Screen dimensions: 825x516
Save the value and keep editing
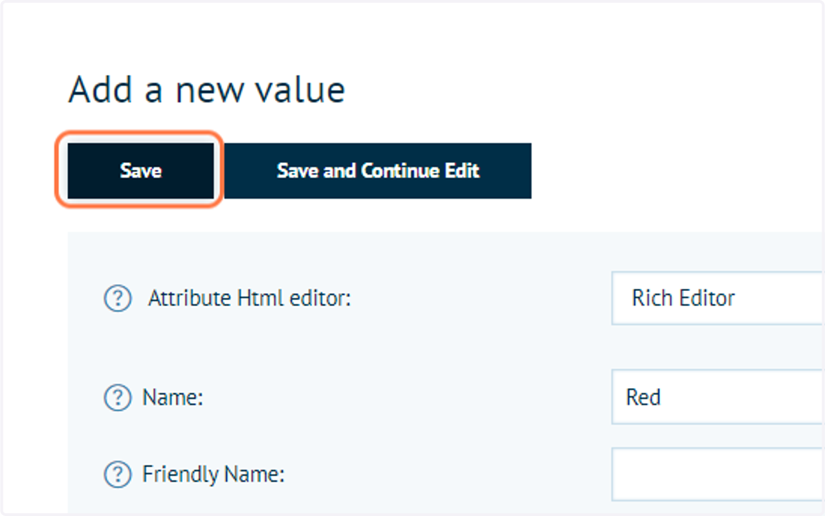(377, 171)
